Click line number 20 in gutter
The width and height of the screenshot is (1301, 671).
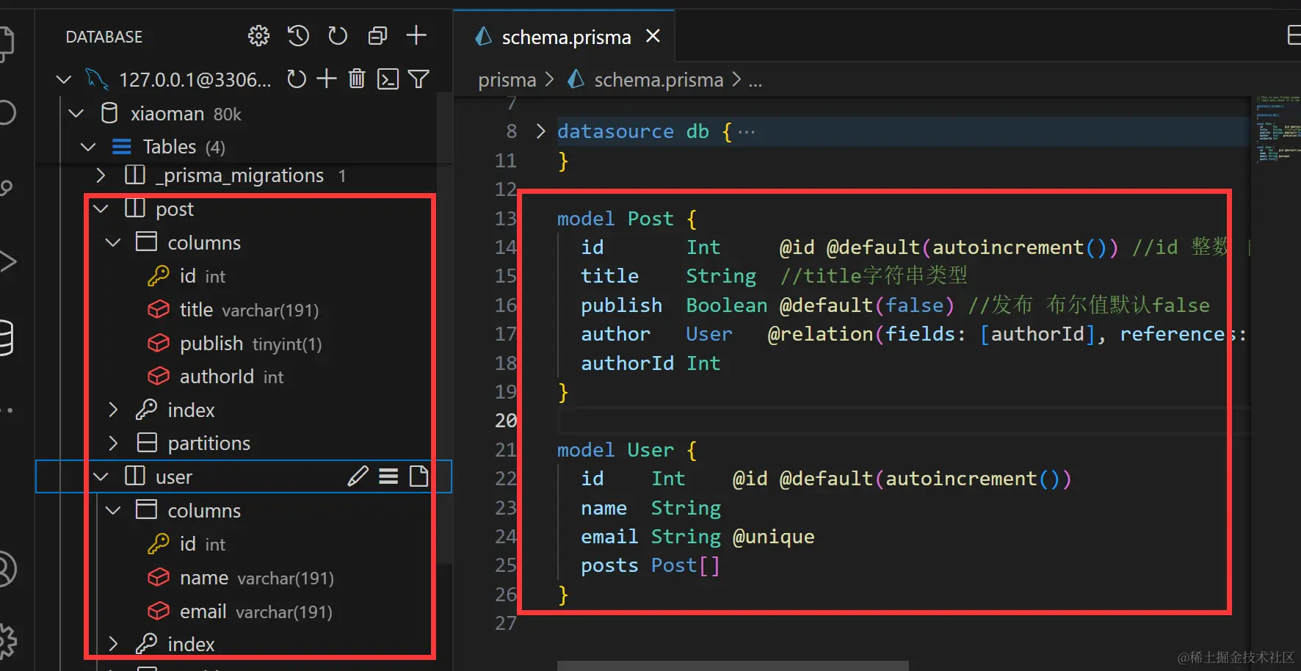point(506,421)
